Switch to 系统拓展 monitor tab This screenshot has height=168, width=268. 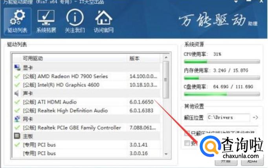coord(46,21)
